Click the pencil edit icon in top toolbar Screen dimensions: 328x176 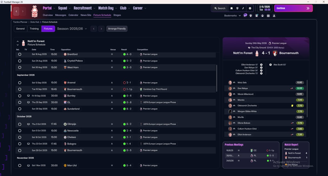point(243,8)
